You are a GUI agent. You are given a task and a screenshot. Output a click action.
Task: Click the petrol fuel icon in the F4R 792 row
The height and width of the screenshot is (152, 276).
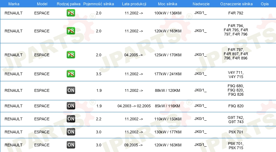coord(71,13)
